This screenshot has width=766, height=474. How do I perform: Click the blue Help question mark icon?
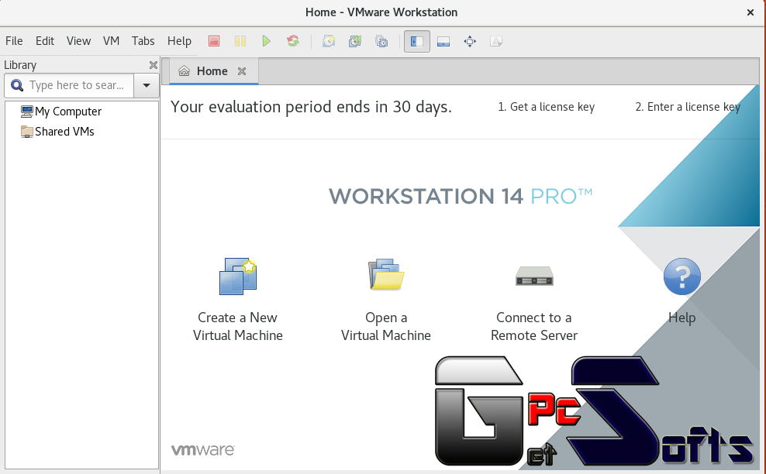click(x=682, y=276)
